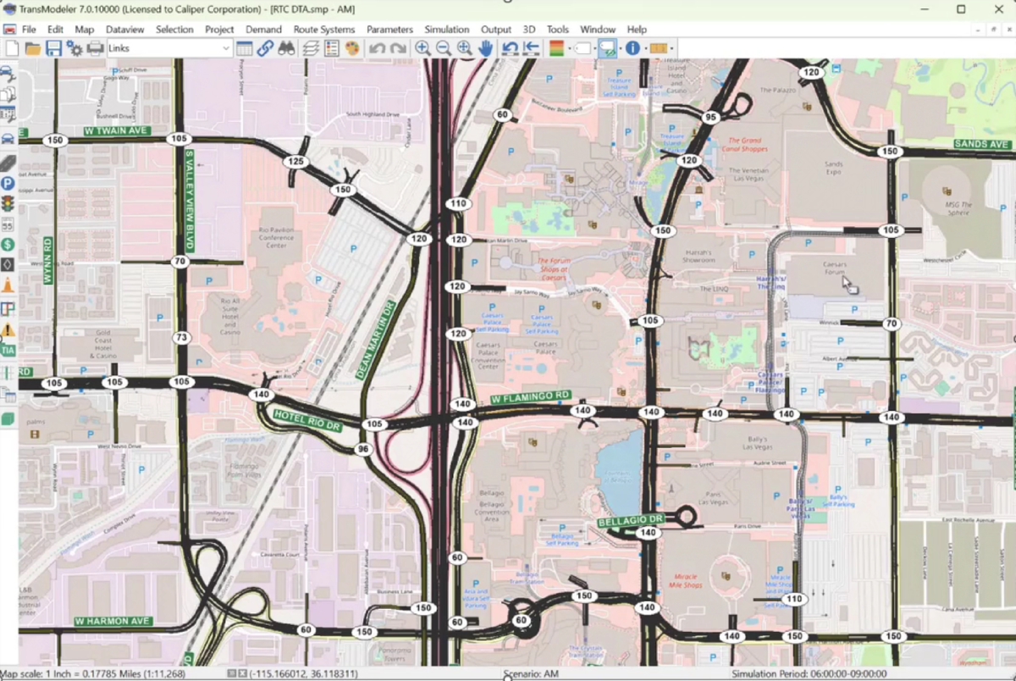The width and height of the screenshot is (1016, 681).
Task: Return to the previous map scale
Action: tap(511, 48)
